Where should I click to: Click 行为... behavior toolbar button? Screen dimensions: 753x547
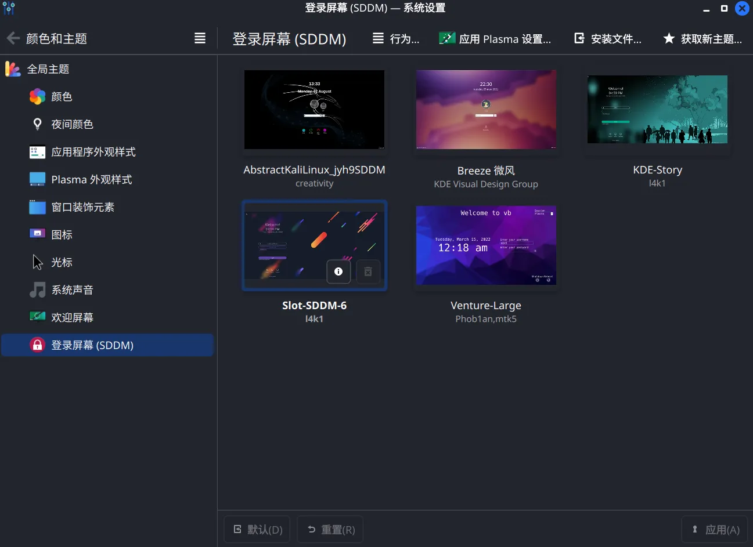tap(396, 39)
